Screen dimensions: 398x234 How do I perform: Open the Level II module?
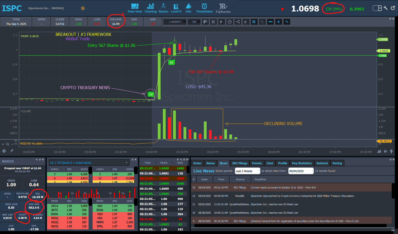[x=176, y=8]
